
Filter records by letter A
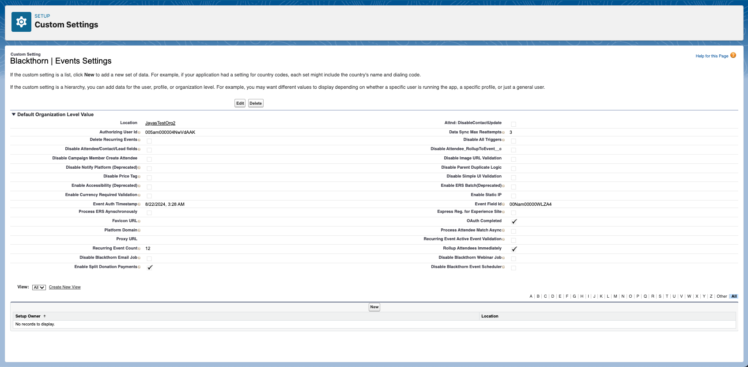click(531, 296)
